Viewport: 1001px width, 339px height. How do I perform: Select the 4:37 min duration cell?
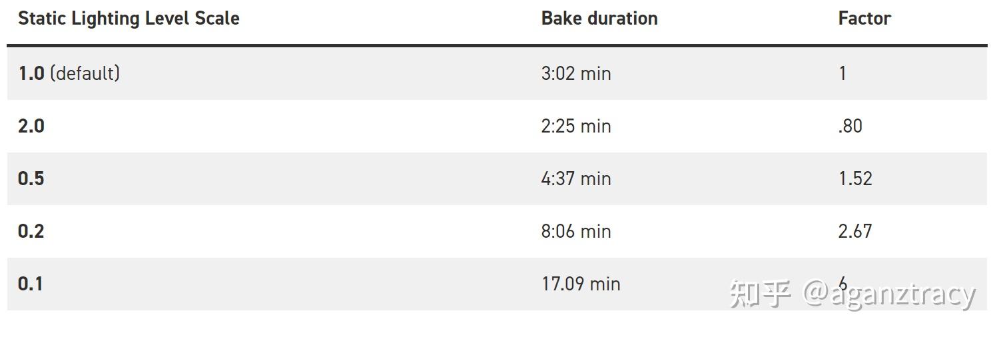pyautogui.click(x=576, y=178)
